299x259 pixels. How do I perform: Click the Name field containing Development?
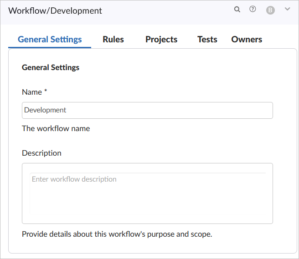coord(147,110)
